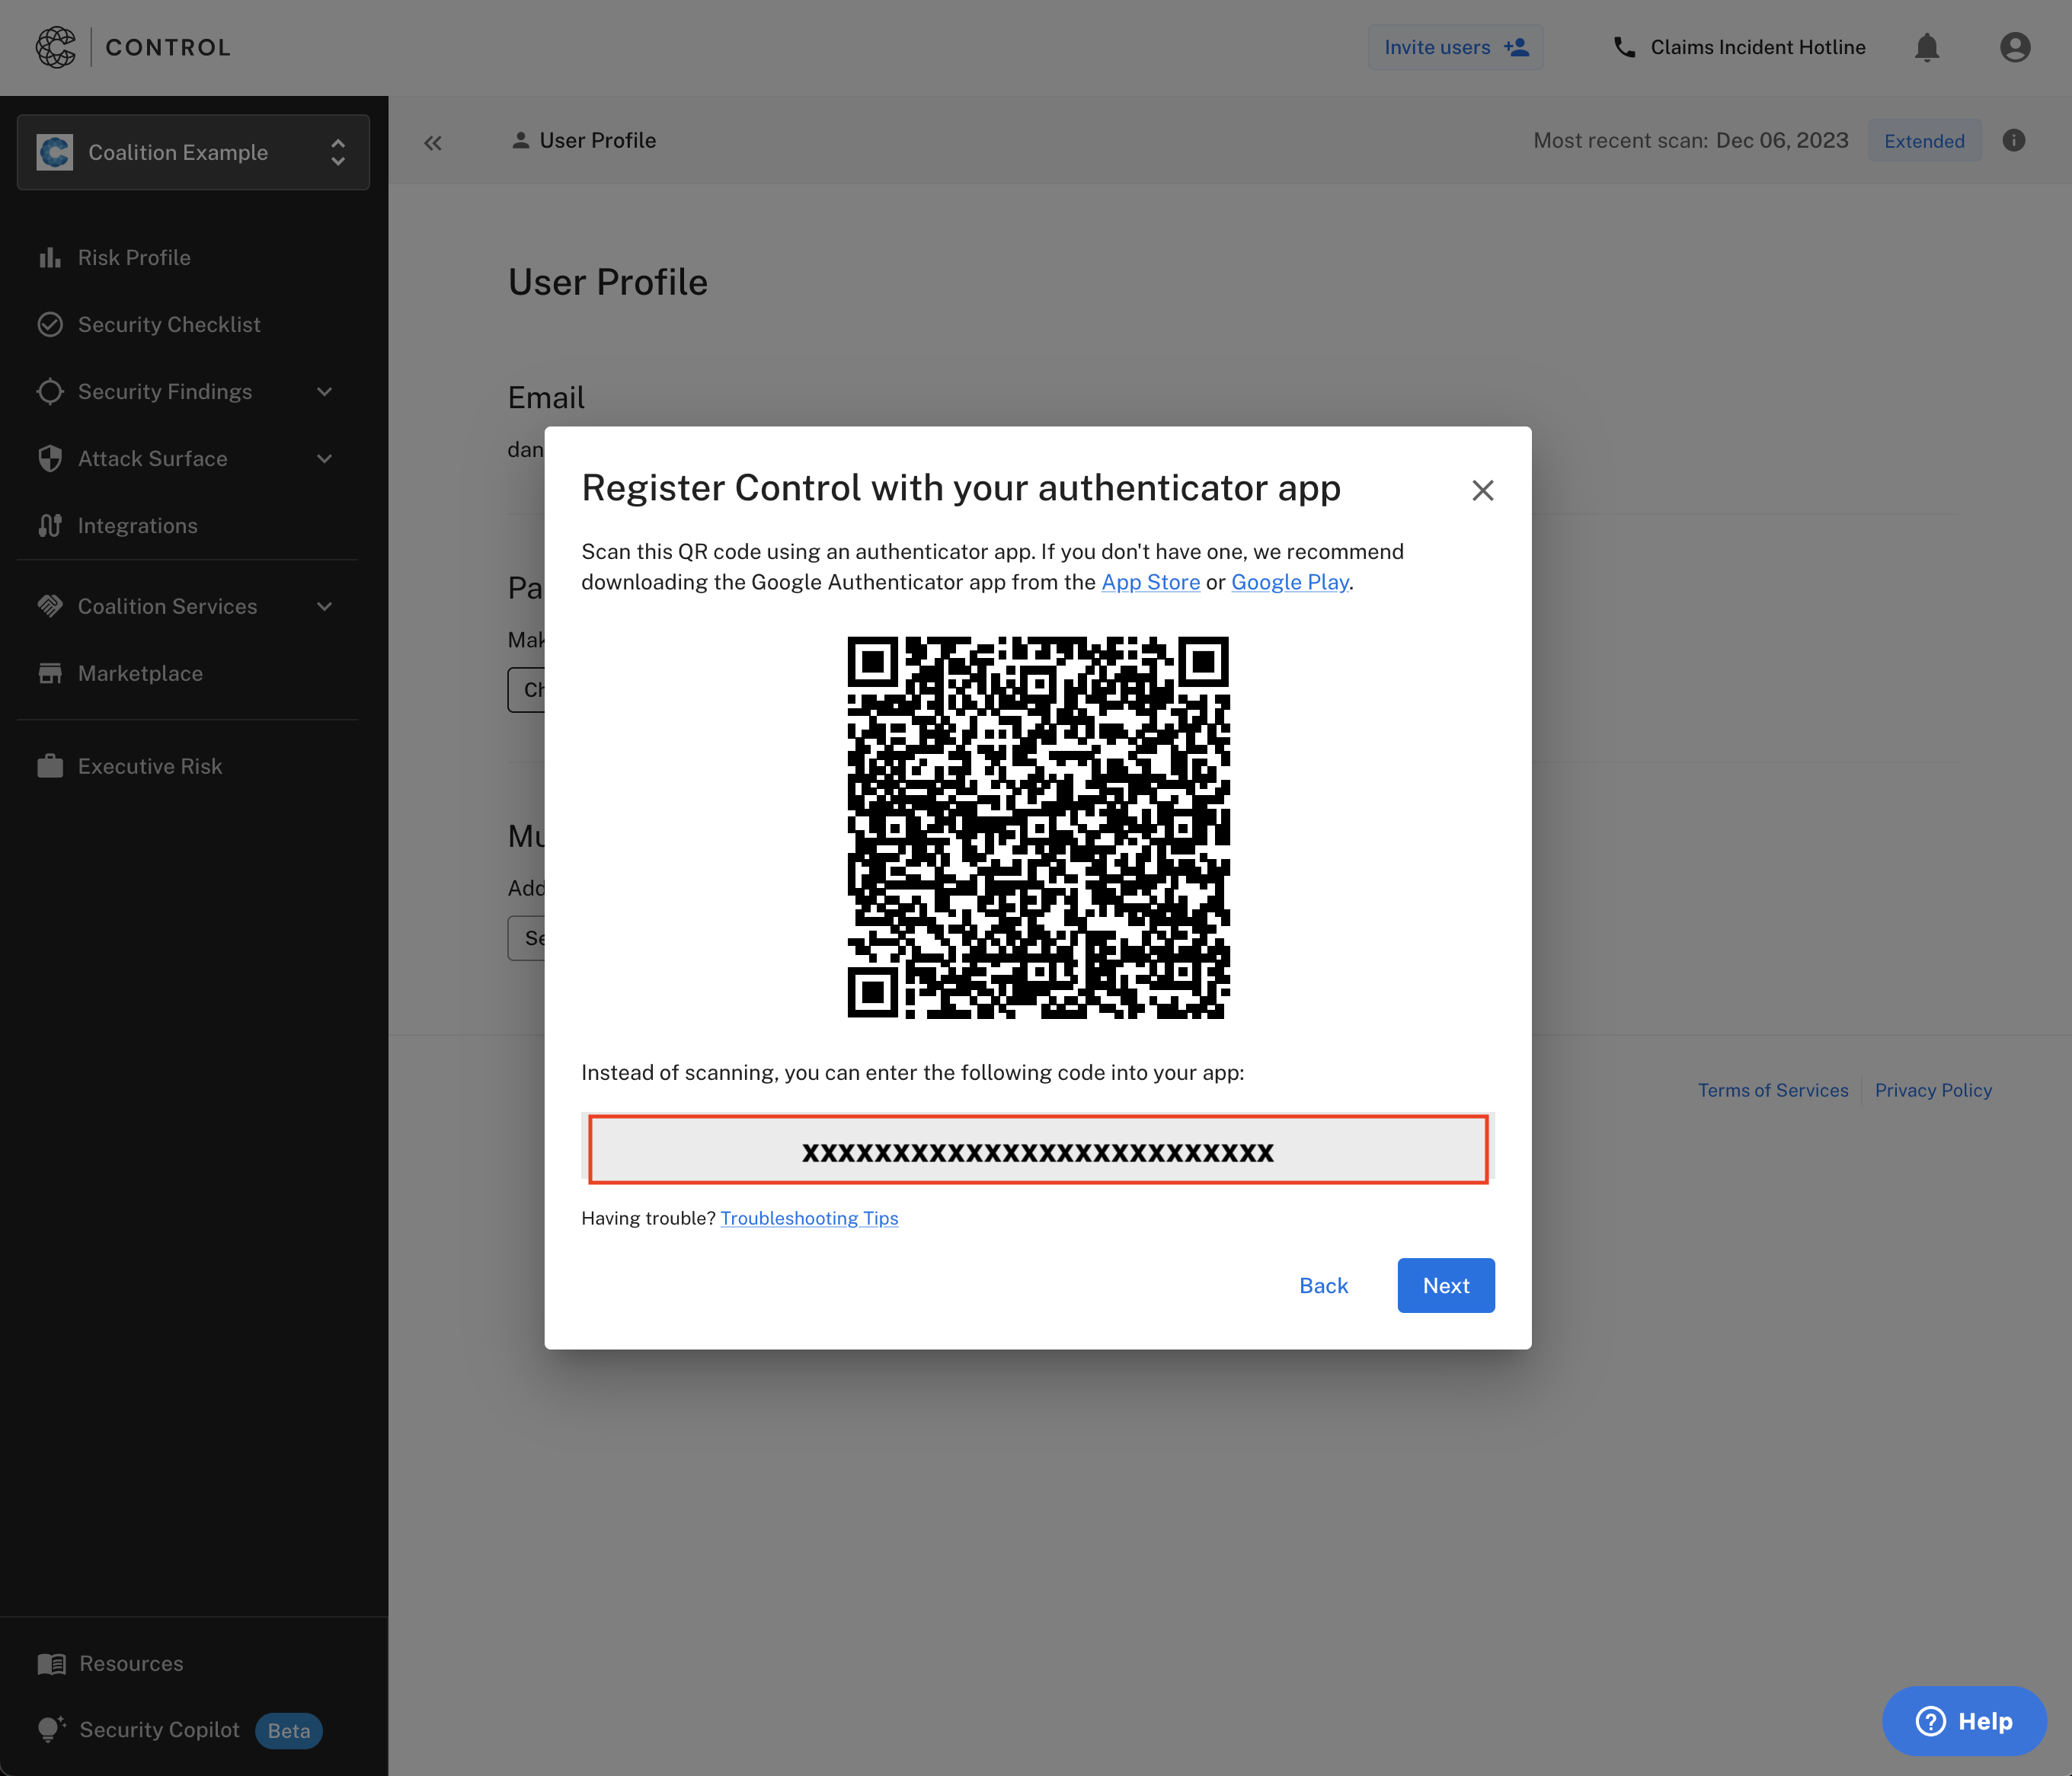Click the Invite users add-person icon
This screenshot has height=1776, width=2072.
click(x=1517, y=47)
